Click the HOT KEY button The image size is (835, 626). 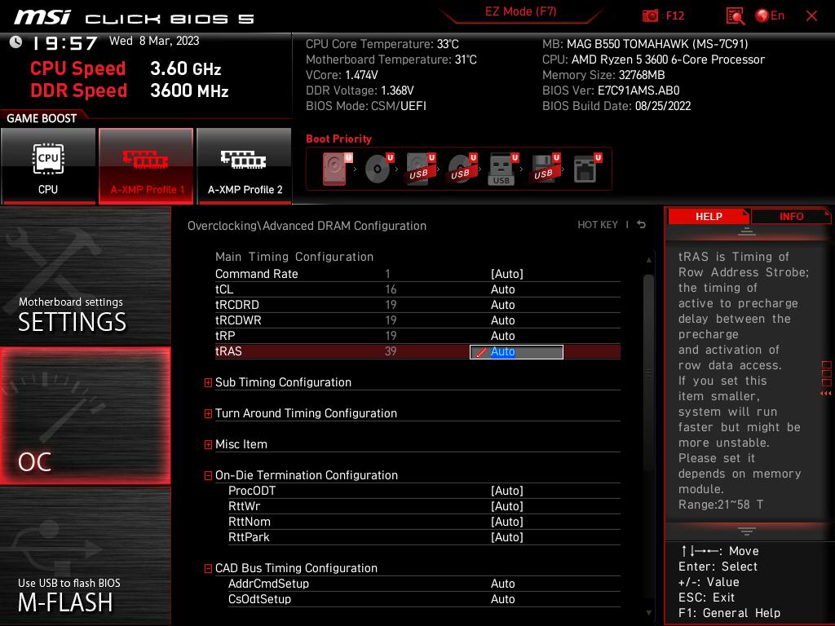[598, 225]
